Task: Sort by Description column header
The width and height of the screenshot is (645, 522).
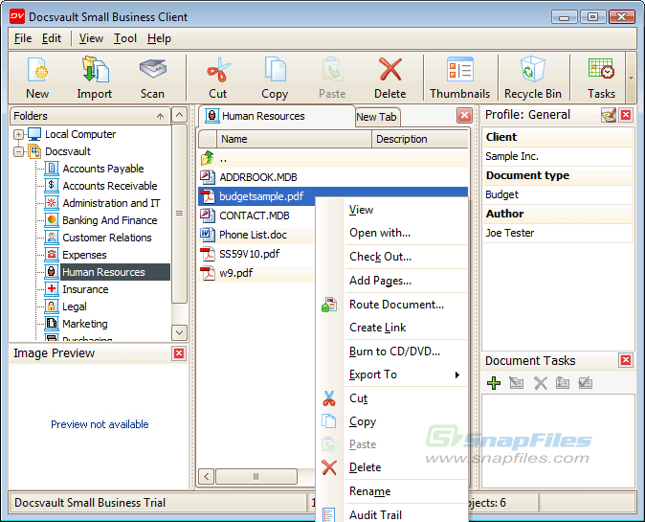Action: [420, 139]
